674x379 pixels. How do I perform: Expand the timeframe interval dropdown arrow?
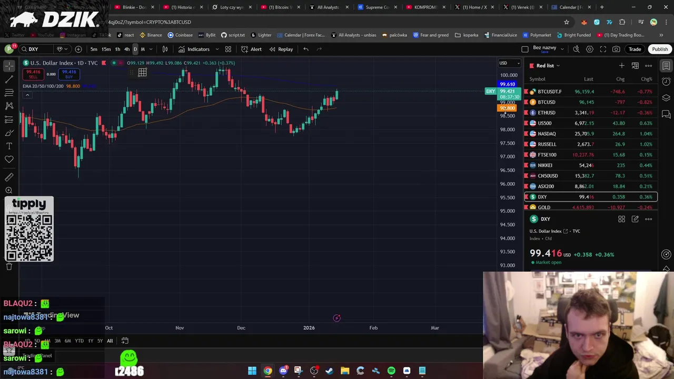(151, 49)
